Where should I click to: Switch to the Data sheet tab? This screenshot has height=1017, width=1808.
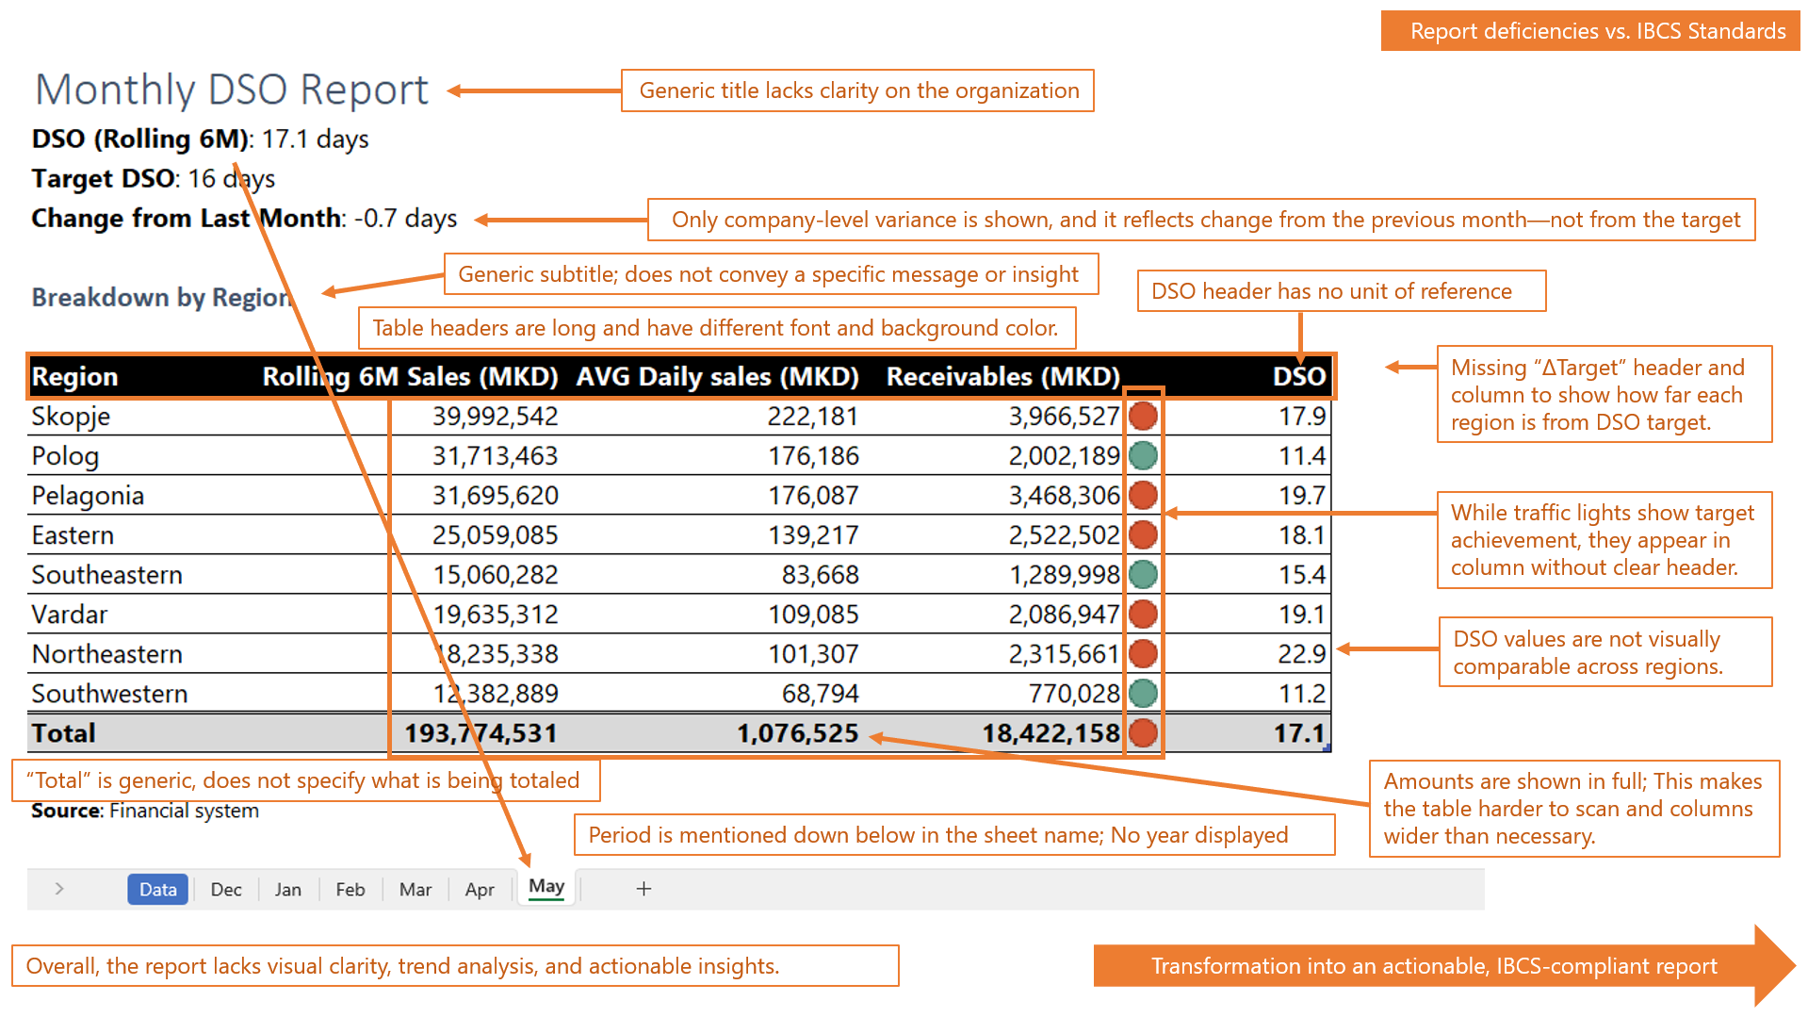(157, 889)
